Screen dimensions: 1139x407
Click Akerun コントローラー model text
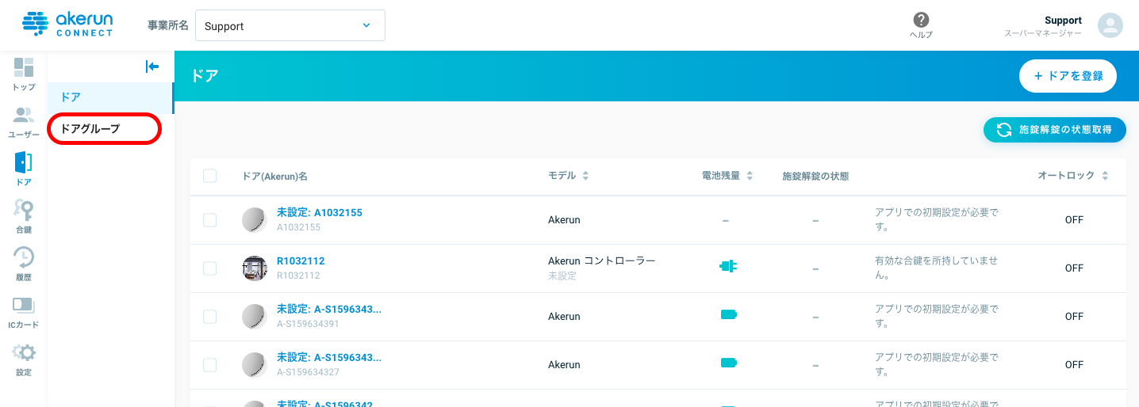click(x=601, y=261)
